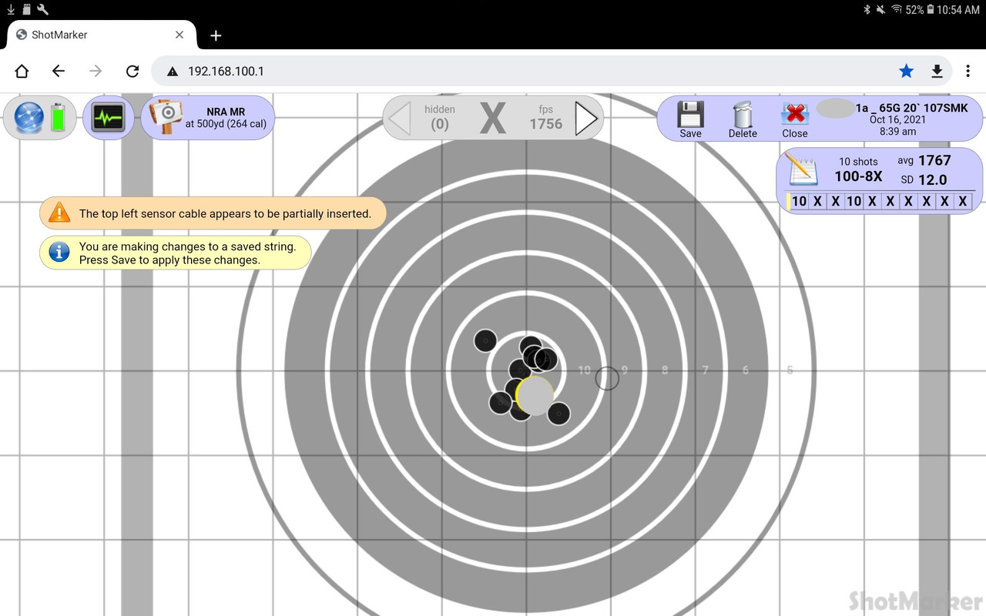Save the shot string
The height and width of the screenshot is (616, 986).
coord(690,119)
